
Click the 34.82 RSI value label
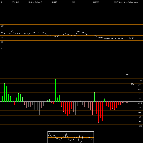click(132, 38)
